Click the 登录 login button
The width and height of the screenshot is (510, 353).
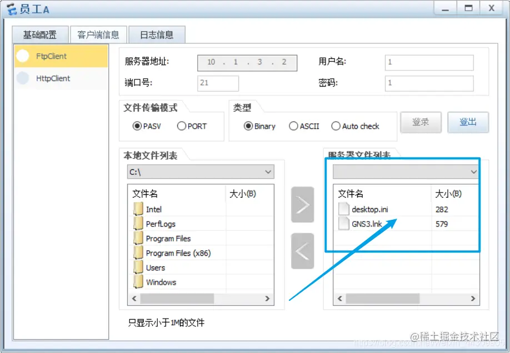[x=421, y=122]
